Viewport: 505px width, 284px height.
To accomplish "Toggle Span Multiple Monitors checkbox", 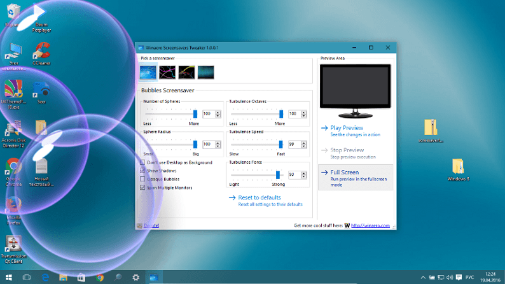I will point(142,188).
